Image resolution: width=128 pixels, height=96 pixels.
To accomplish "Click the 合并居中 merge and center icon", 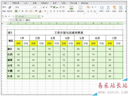I will (x=71, y=8).
